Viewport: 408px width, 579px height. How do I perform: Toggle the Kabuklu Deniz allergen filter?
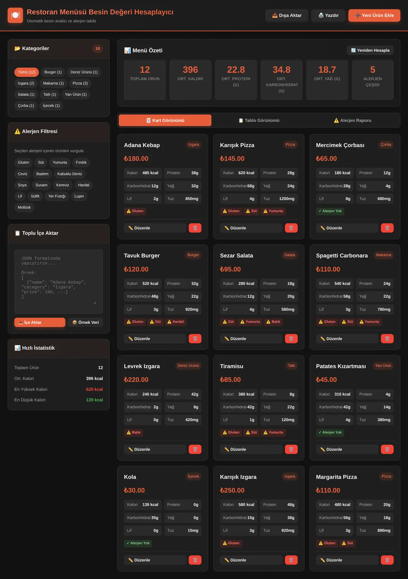click(70, 174)
